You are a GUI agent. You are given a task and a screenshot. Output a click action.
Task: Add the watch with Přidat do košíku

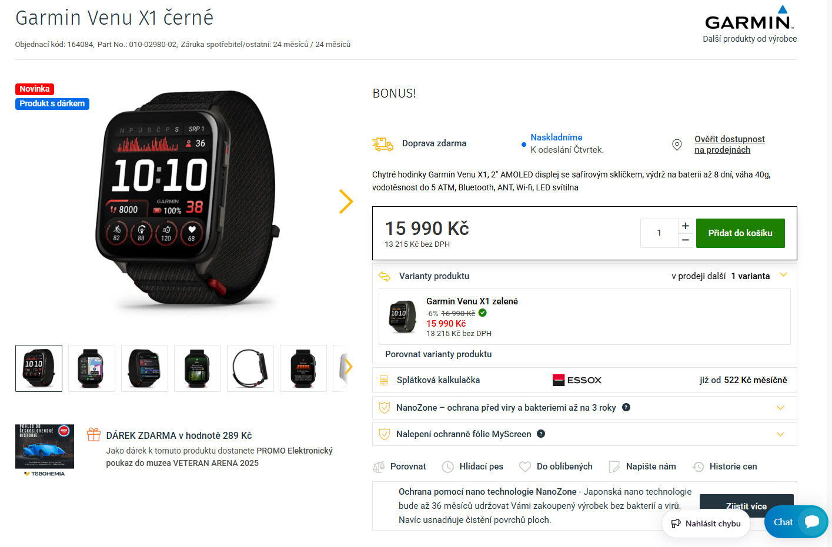(x=740, y=233)
